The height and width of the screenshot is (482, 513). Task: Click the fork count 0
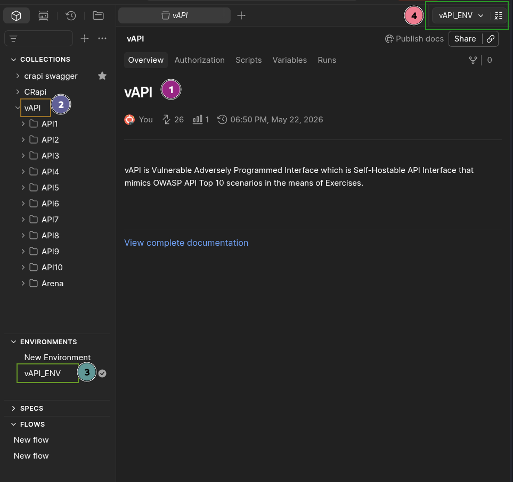pos(490,60)
